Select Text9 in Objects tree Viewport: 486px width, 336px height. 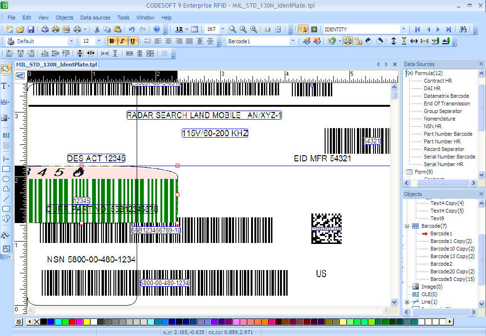[437, 218]
